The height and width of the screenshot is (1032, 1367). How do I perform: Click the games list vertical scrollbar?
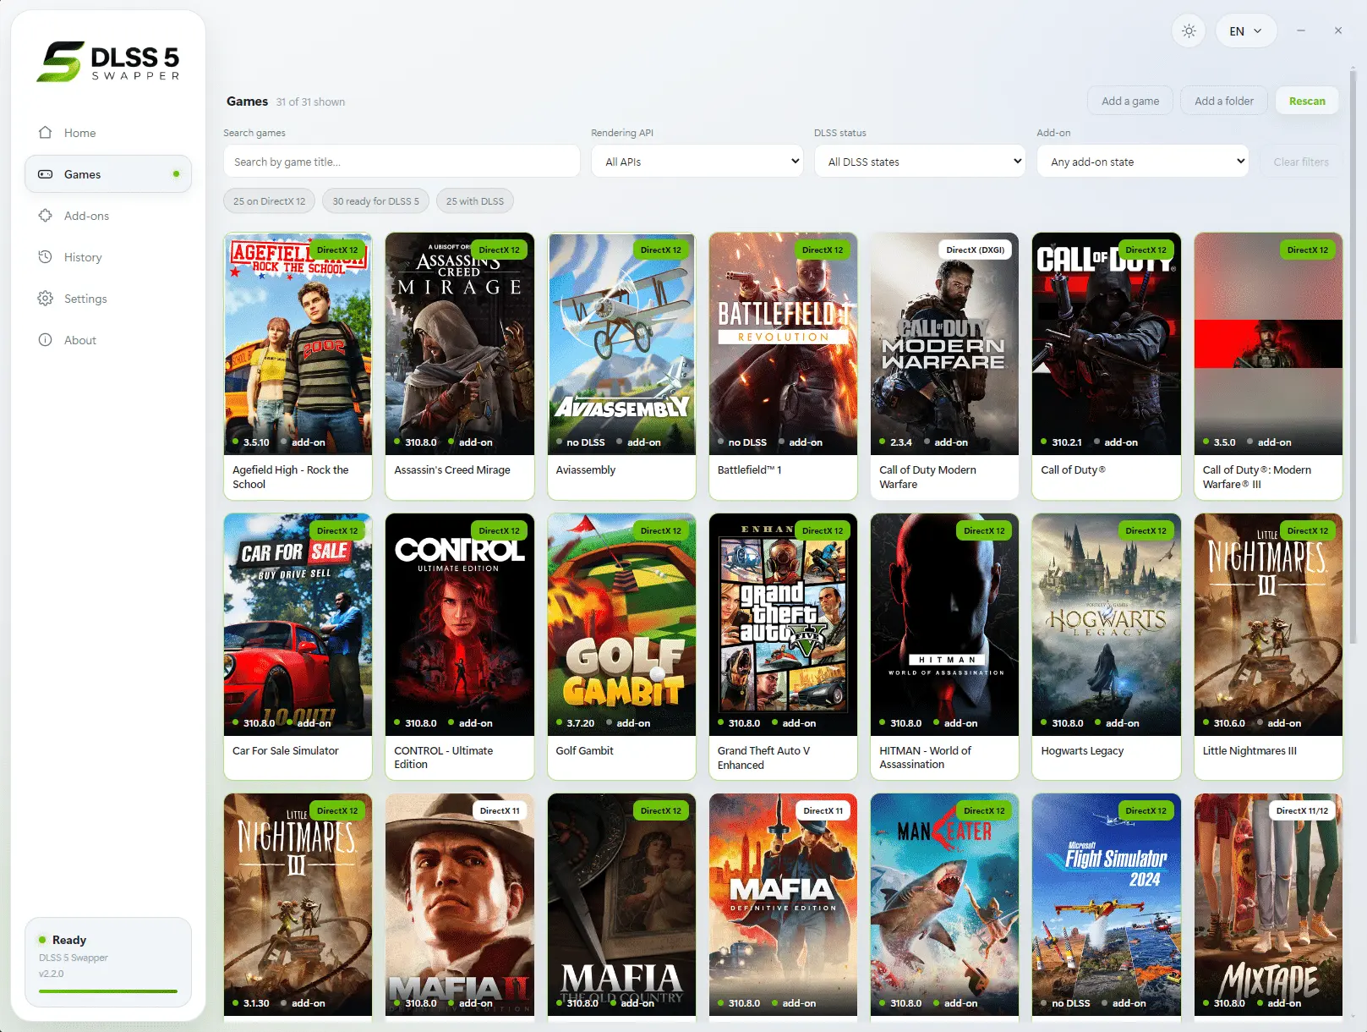(x=1353, y=355)
